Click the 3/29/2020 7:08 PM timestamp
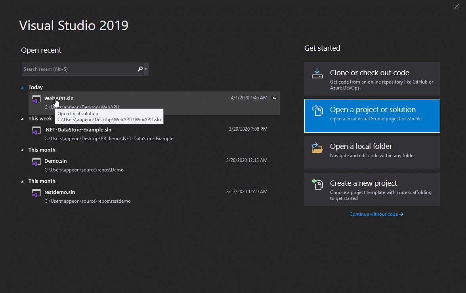This screenshot has width=466, height=293. pyautogui.click(x=248, y=129)
